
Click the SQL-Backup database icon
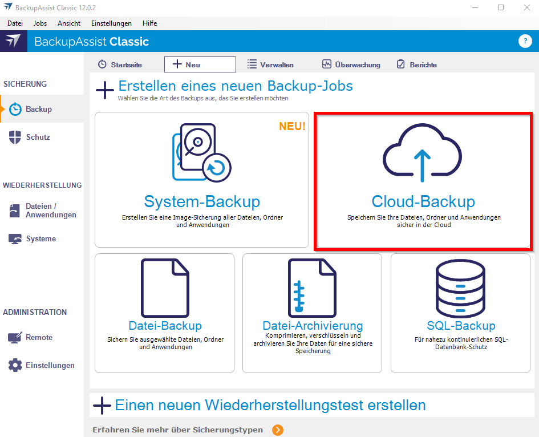(x=461, y=287)
